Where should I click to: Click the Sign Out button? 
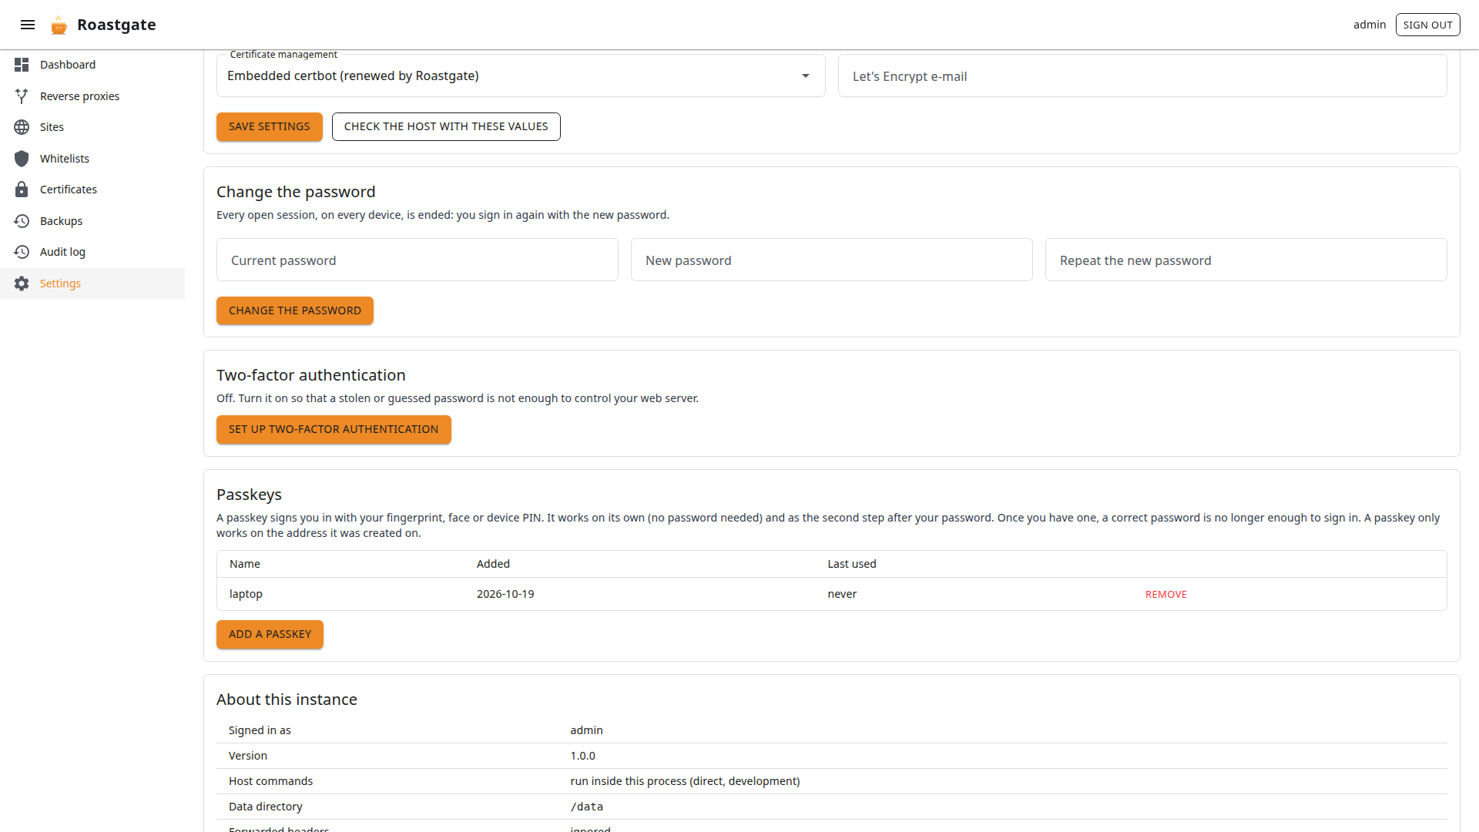[x=1427, y=25]
